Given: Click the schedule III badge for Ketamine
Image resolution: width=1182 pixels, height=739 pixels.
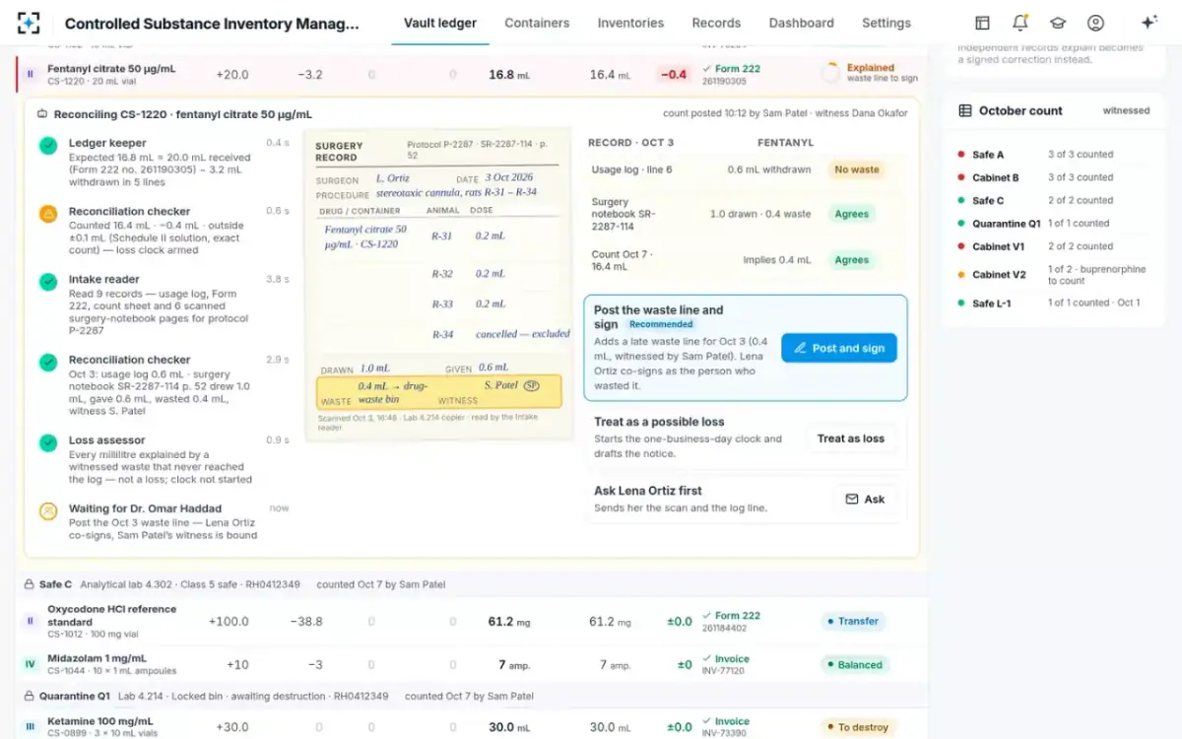Looking at the screenshot, I should coord(30,727).
